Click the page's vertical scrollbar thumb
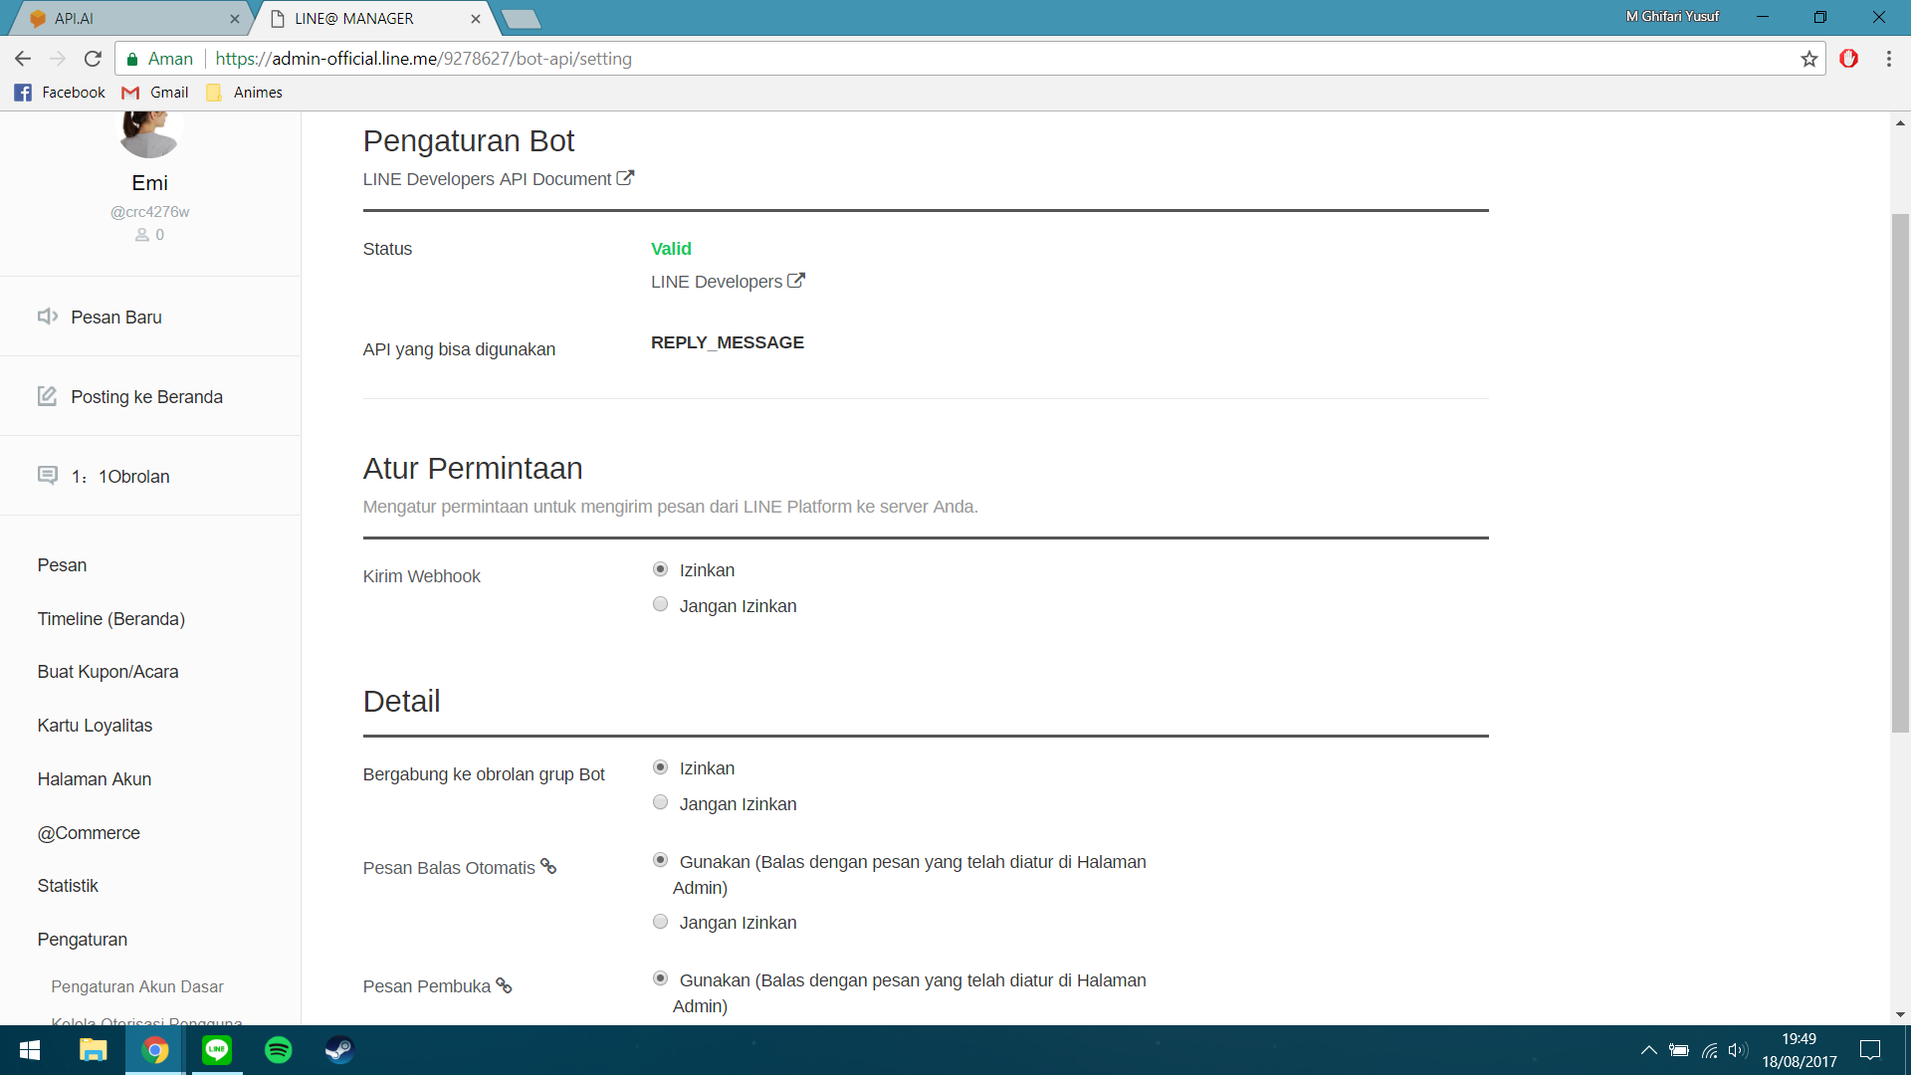This screenshot has height=1075, width=1911. click(1900, 473)
